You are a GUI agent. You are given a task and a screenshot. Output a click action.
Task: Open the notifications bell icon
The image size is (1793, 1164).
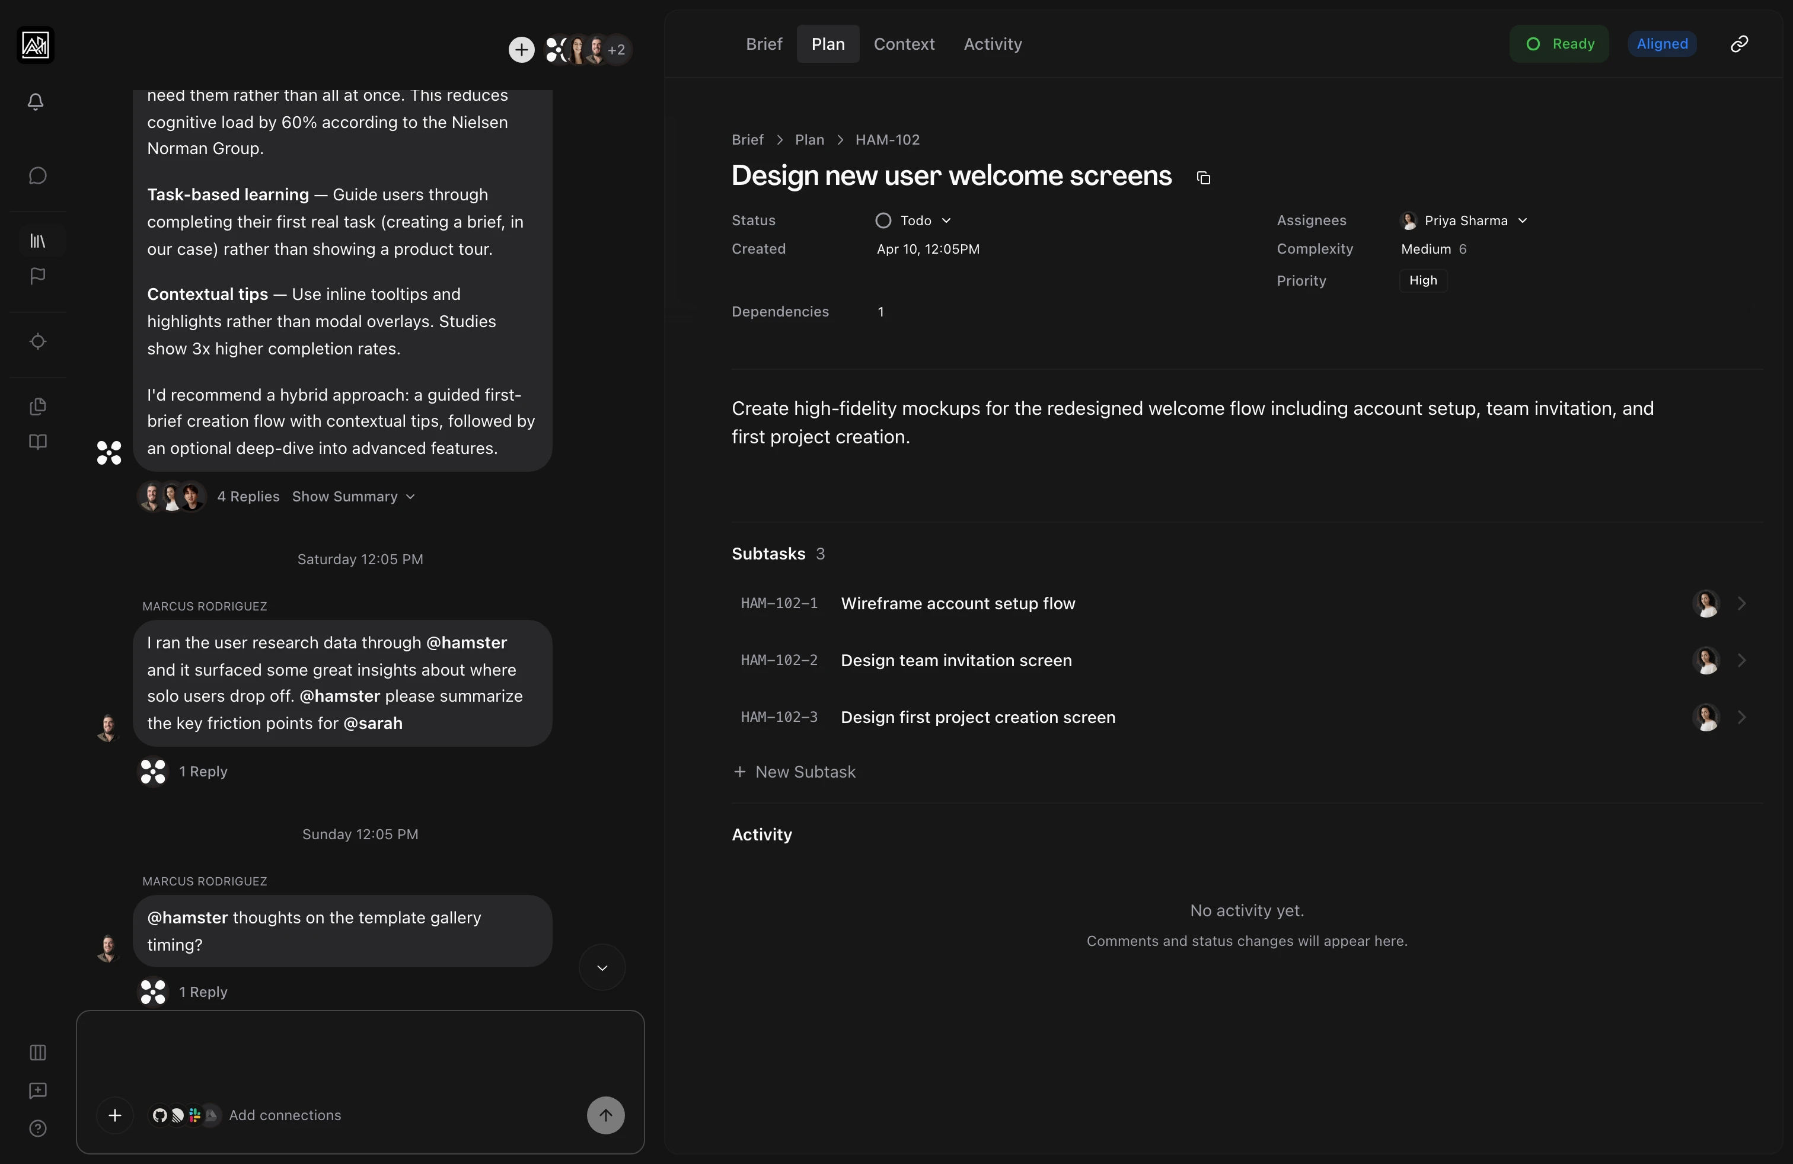36,102
